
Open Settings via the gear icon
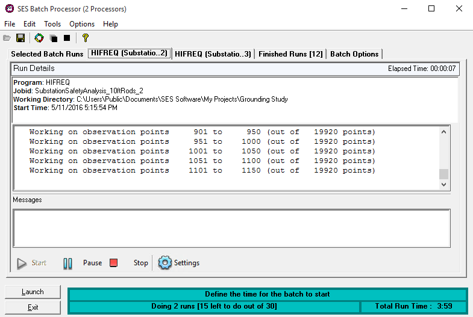click(x=164, y=263)
